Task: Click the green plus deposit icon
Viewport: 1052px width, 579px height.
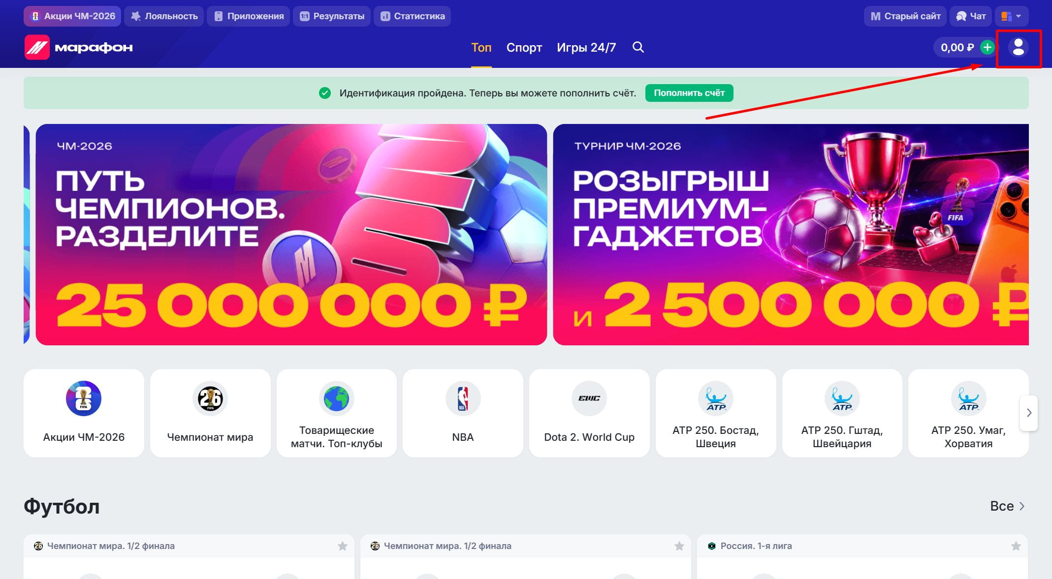Action: pos(987,47)
